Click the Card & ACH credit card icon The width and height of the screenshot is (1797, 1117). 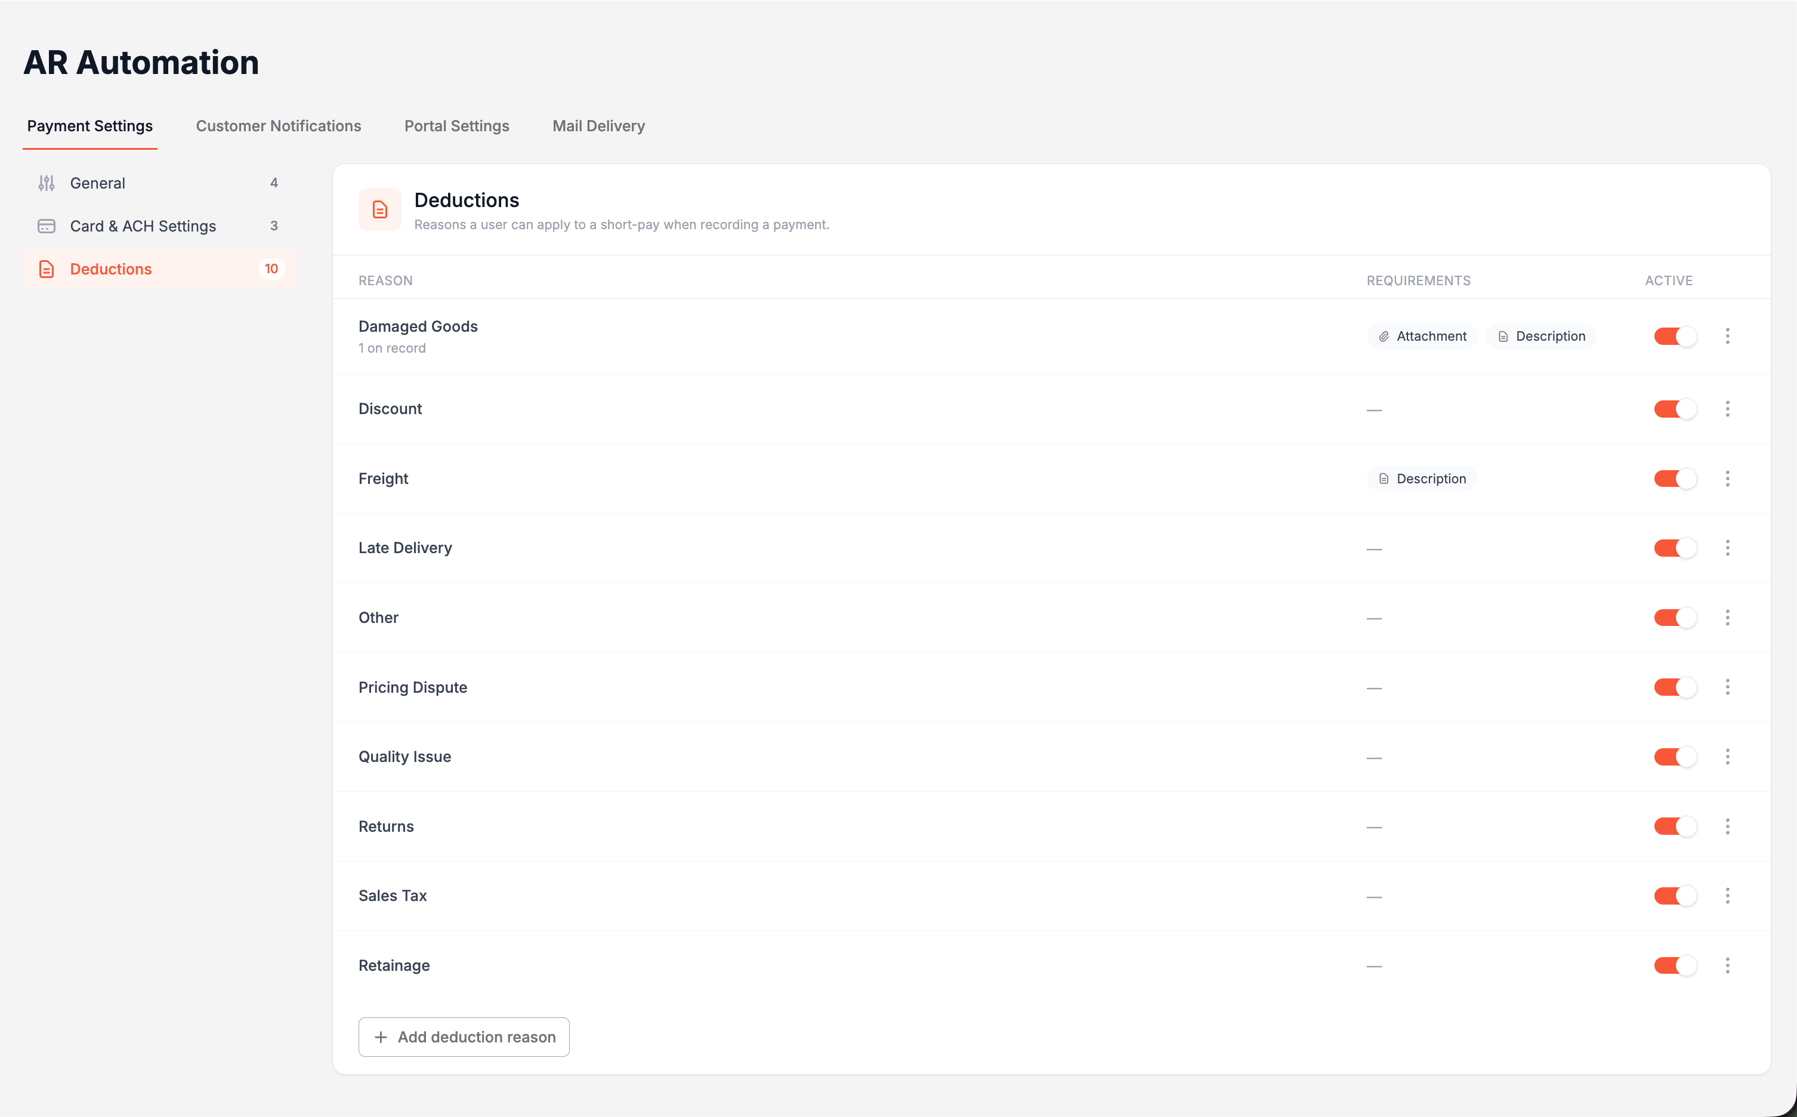coord(47,226)
